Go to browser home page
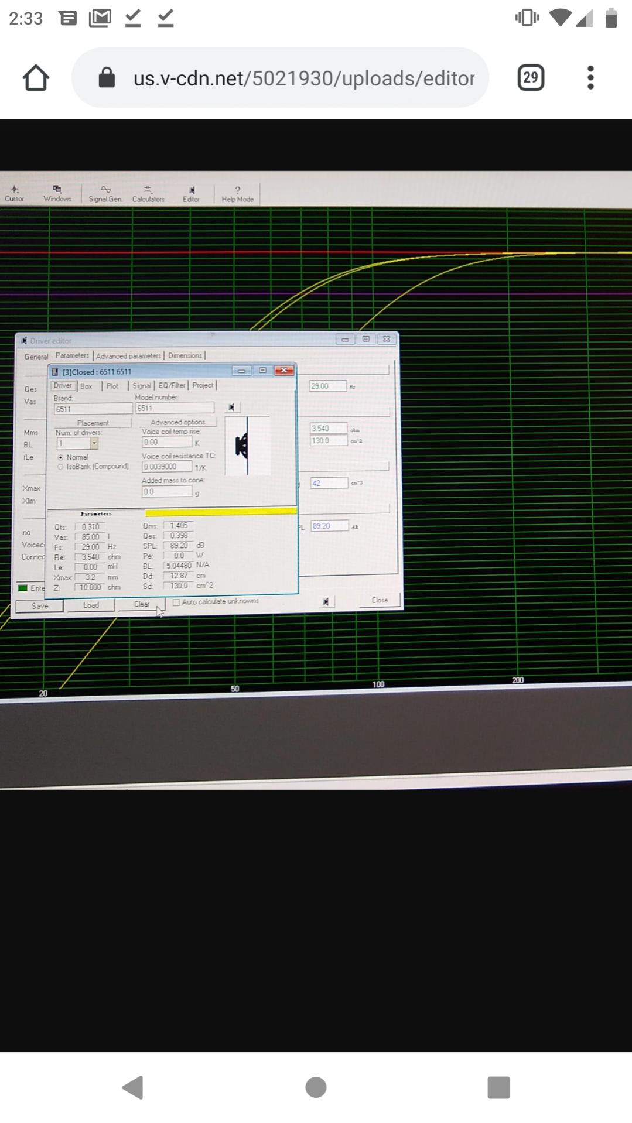This screenshot has width=632, height=1123. point(36,77)
